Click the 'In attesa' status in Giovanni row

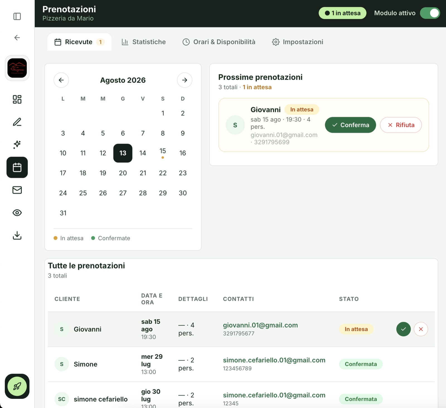pyautogui.click(x=356, y=329)
